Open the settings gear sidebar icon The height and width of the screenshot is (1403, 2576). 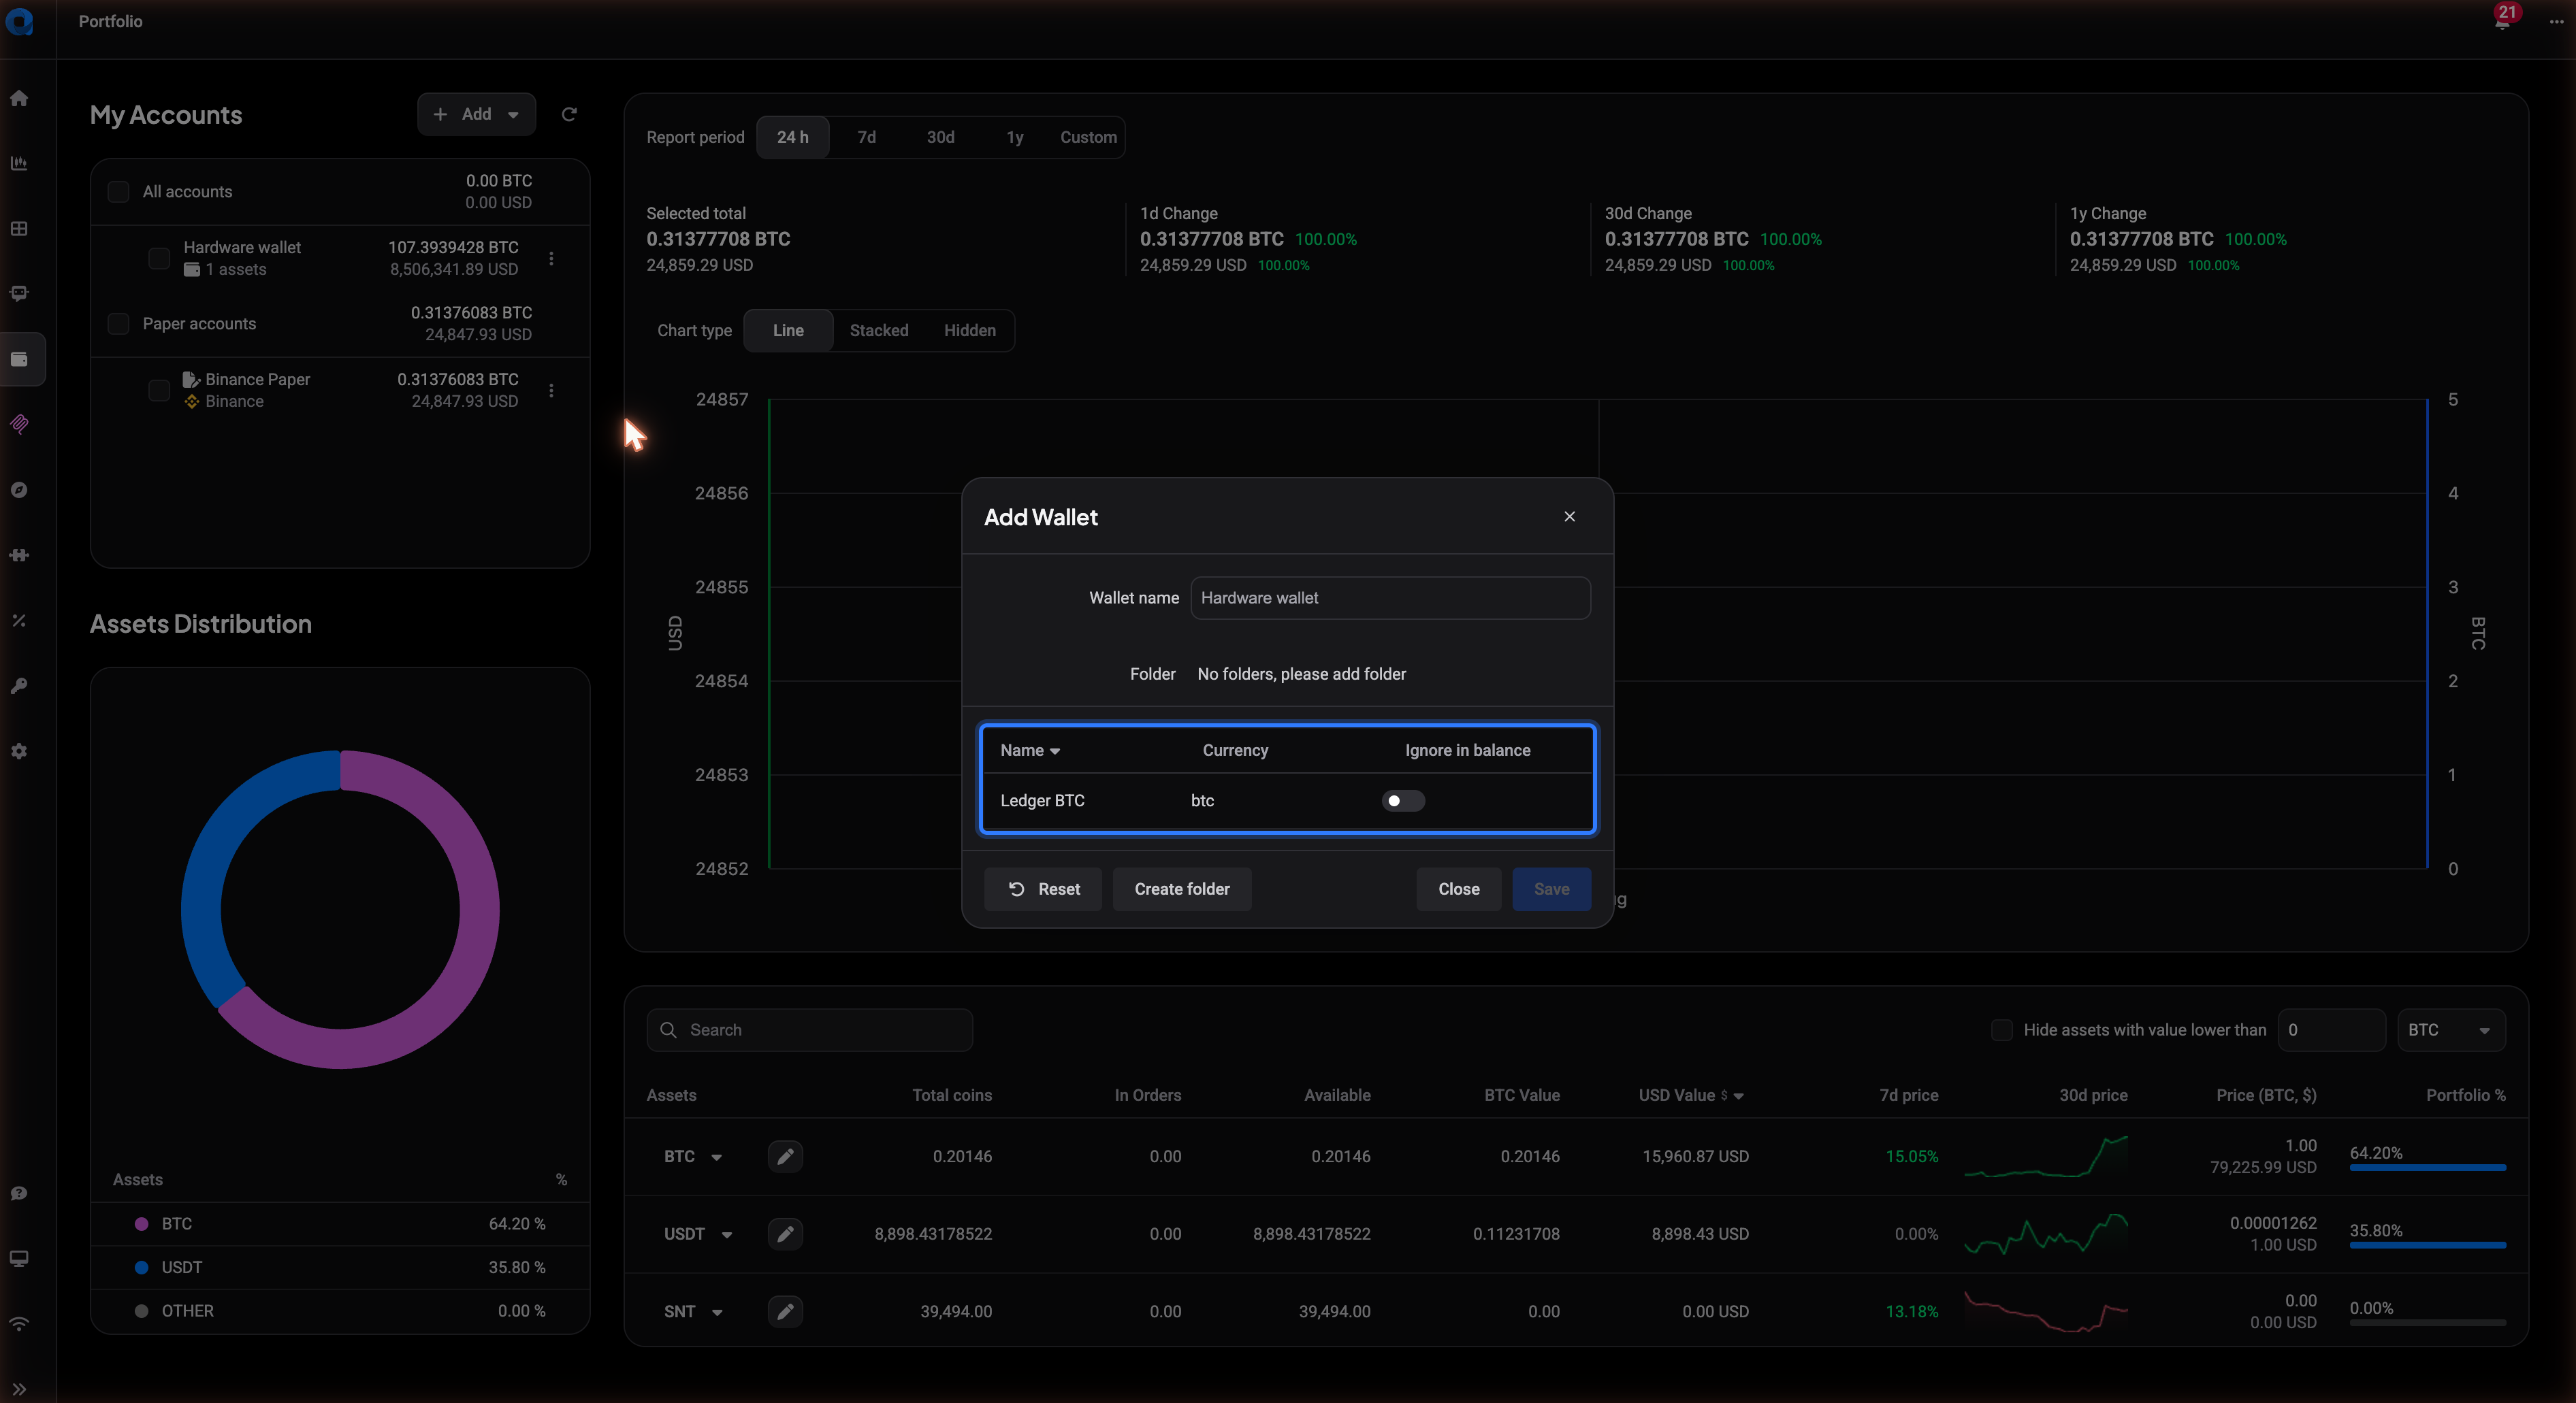19,750
